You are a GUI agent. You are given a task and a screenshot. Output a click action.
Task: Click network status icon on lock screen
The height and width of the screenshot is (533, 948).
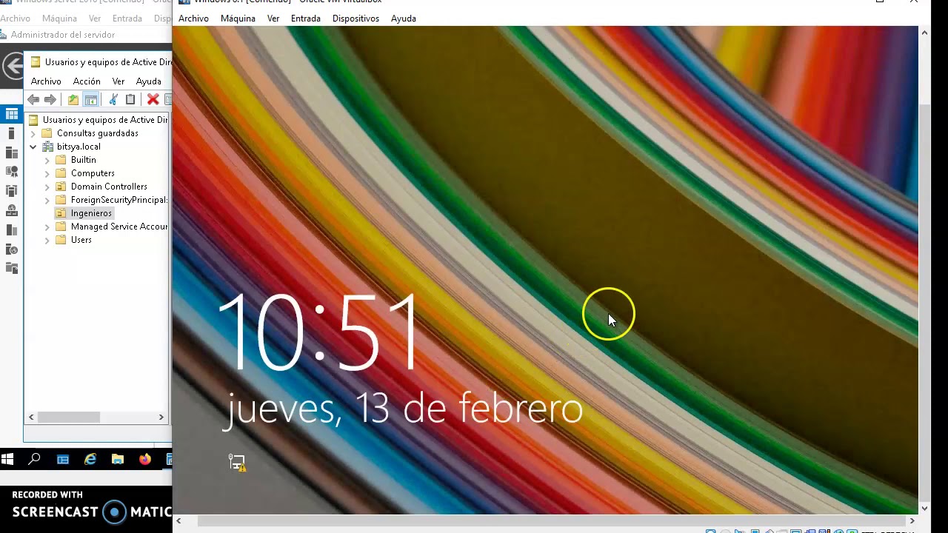pos(237,463)
